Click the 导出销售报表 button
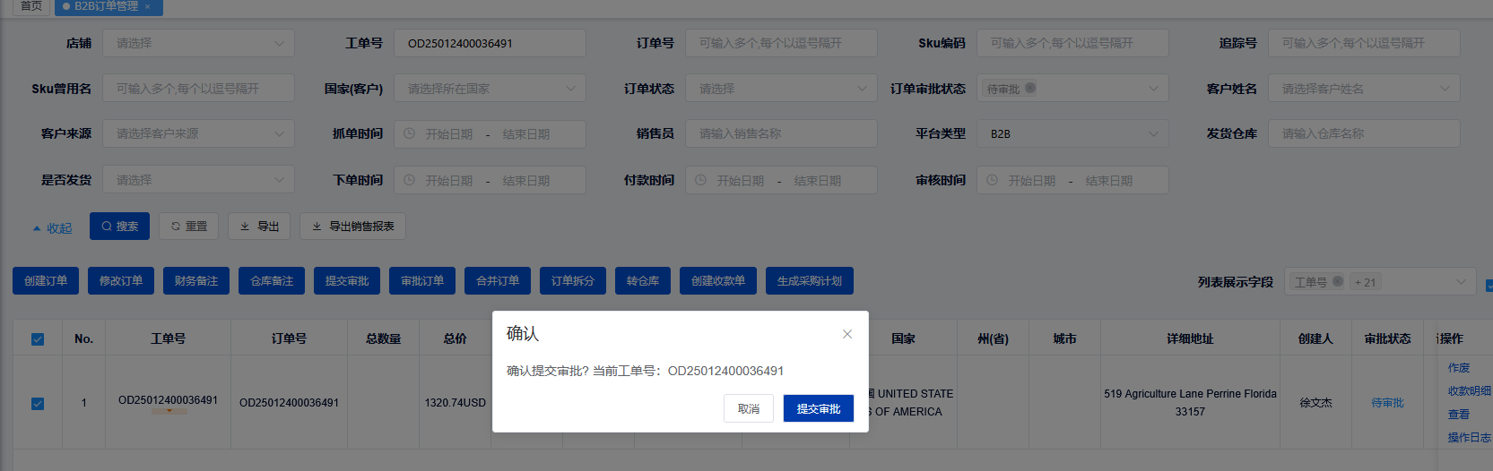This screenshot has height=471, width=1493. [x=352, y=226]
